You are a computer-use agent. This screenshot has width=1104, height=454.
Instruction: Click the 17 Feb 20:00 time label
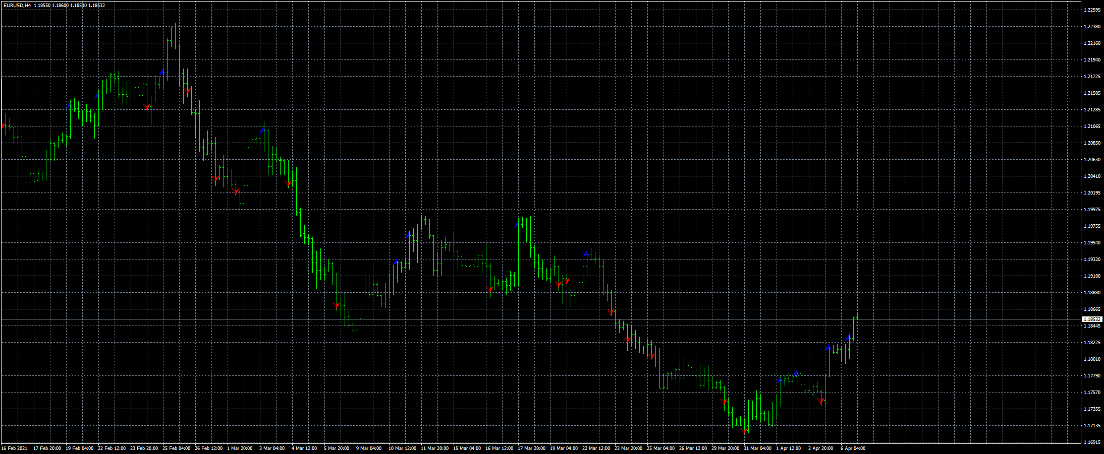pyautogui.click(x=47, y=448)
